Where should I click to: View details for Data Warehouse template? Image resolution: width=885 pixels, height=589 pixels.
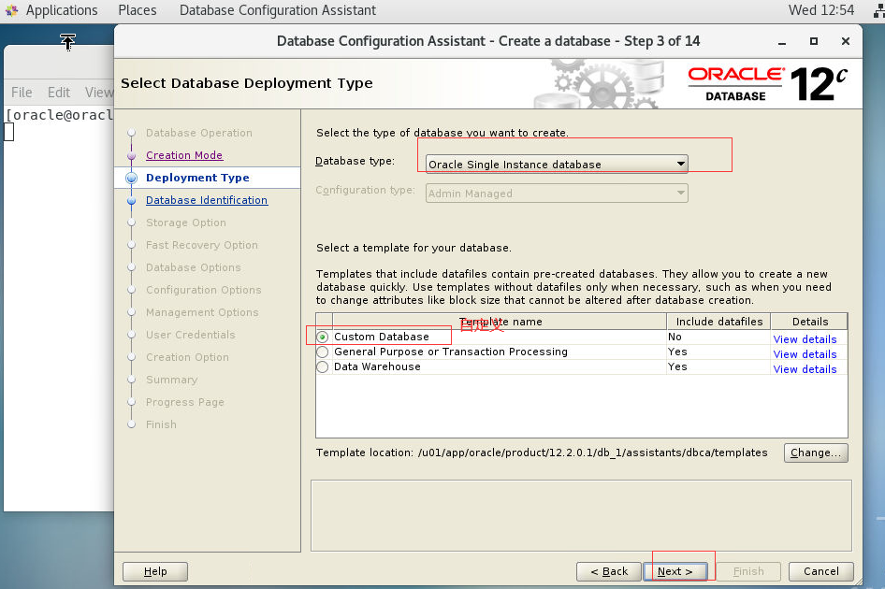coord(805,369)
